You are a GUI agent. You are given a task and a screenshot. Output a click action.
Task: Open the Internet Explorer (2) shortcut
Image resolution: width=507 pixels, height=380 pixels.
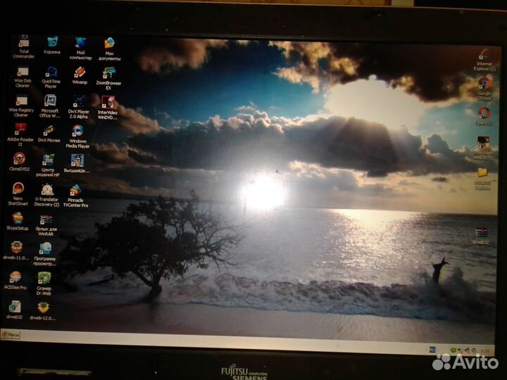(x=484, y=60)
